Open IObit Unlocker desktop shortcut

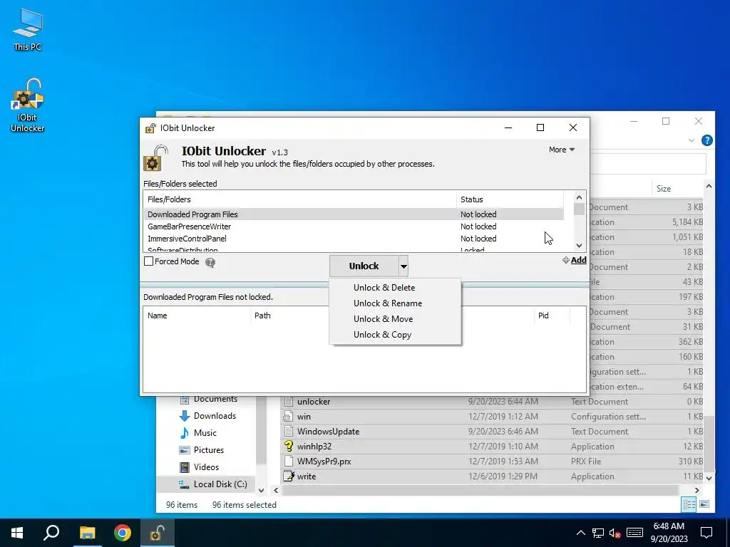[28, 105]
